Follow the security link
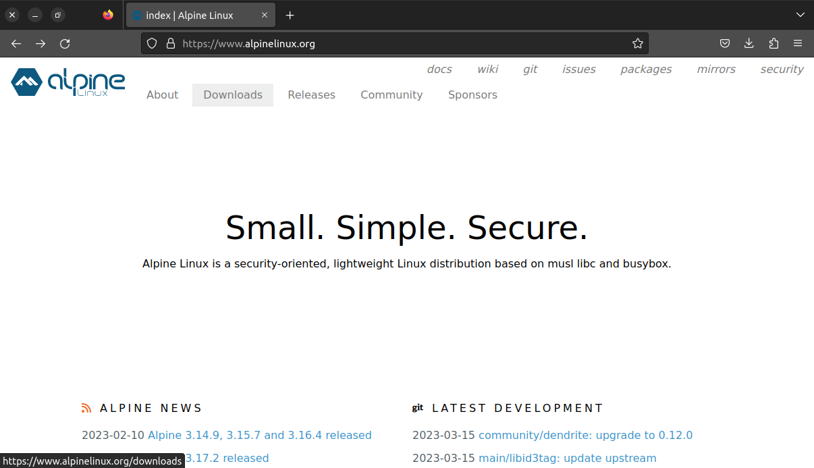 click(x=782, y=69)
